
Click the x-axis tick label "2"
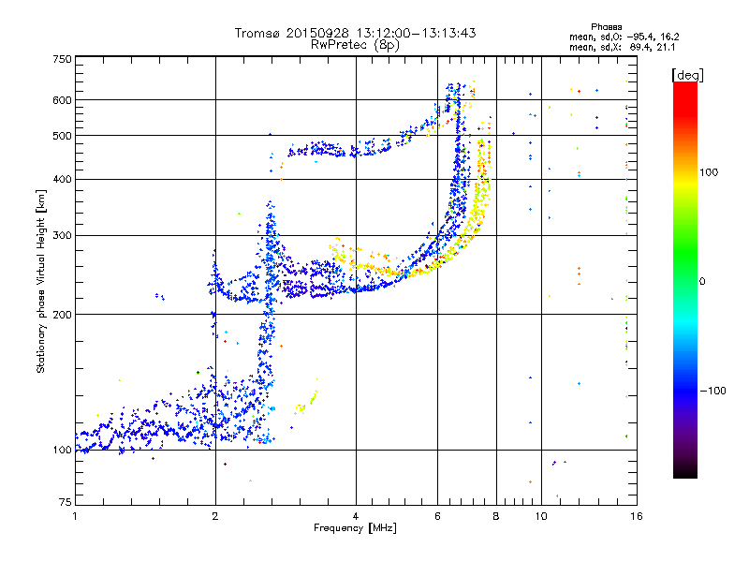pyautogui.click(x=215, y=516)
